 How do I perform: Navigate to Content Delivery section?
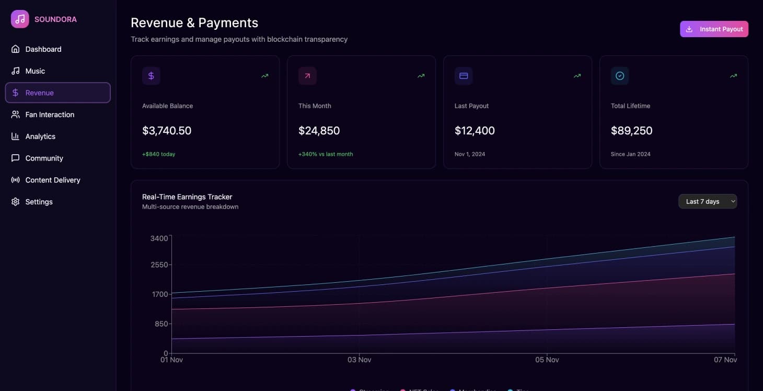tap(53, 180)
